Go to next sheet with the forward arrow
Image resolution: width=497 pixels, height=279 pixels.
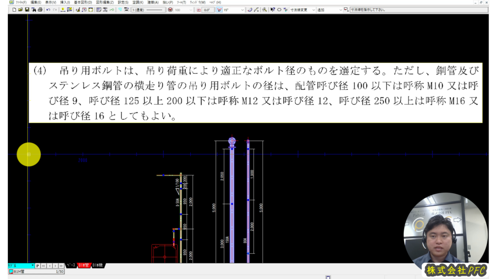pos(55,266)
